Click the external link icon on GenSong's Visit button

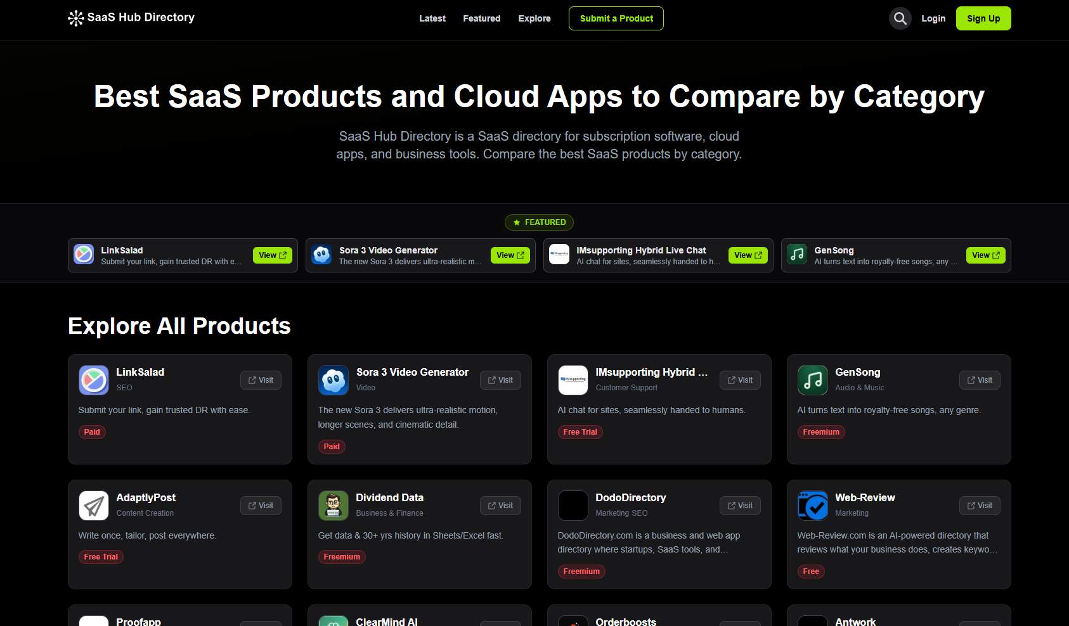(x=971, y=380)
